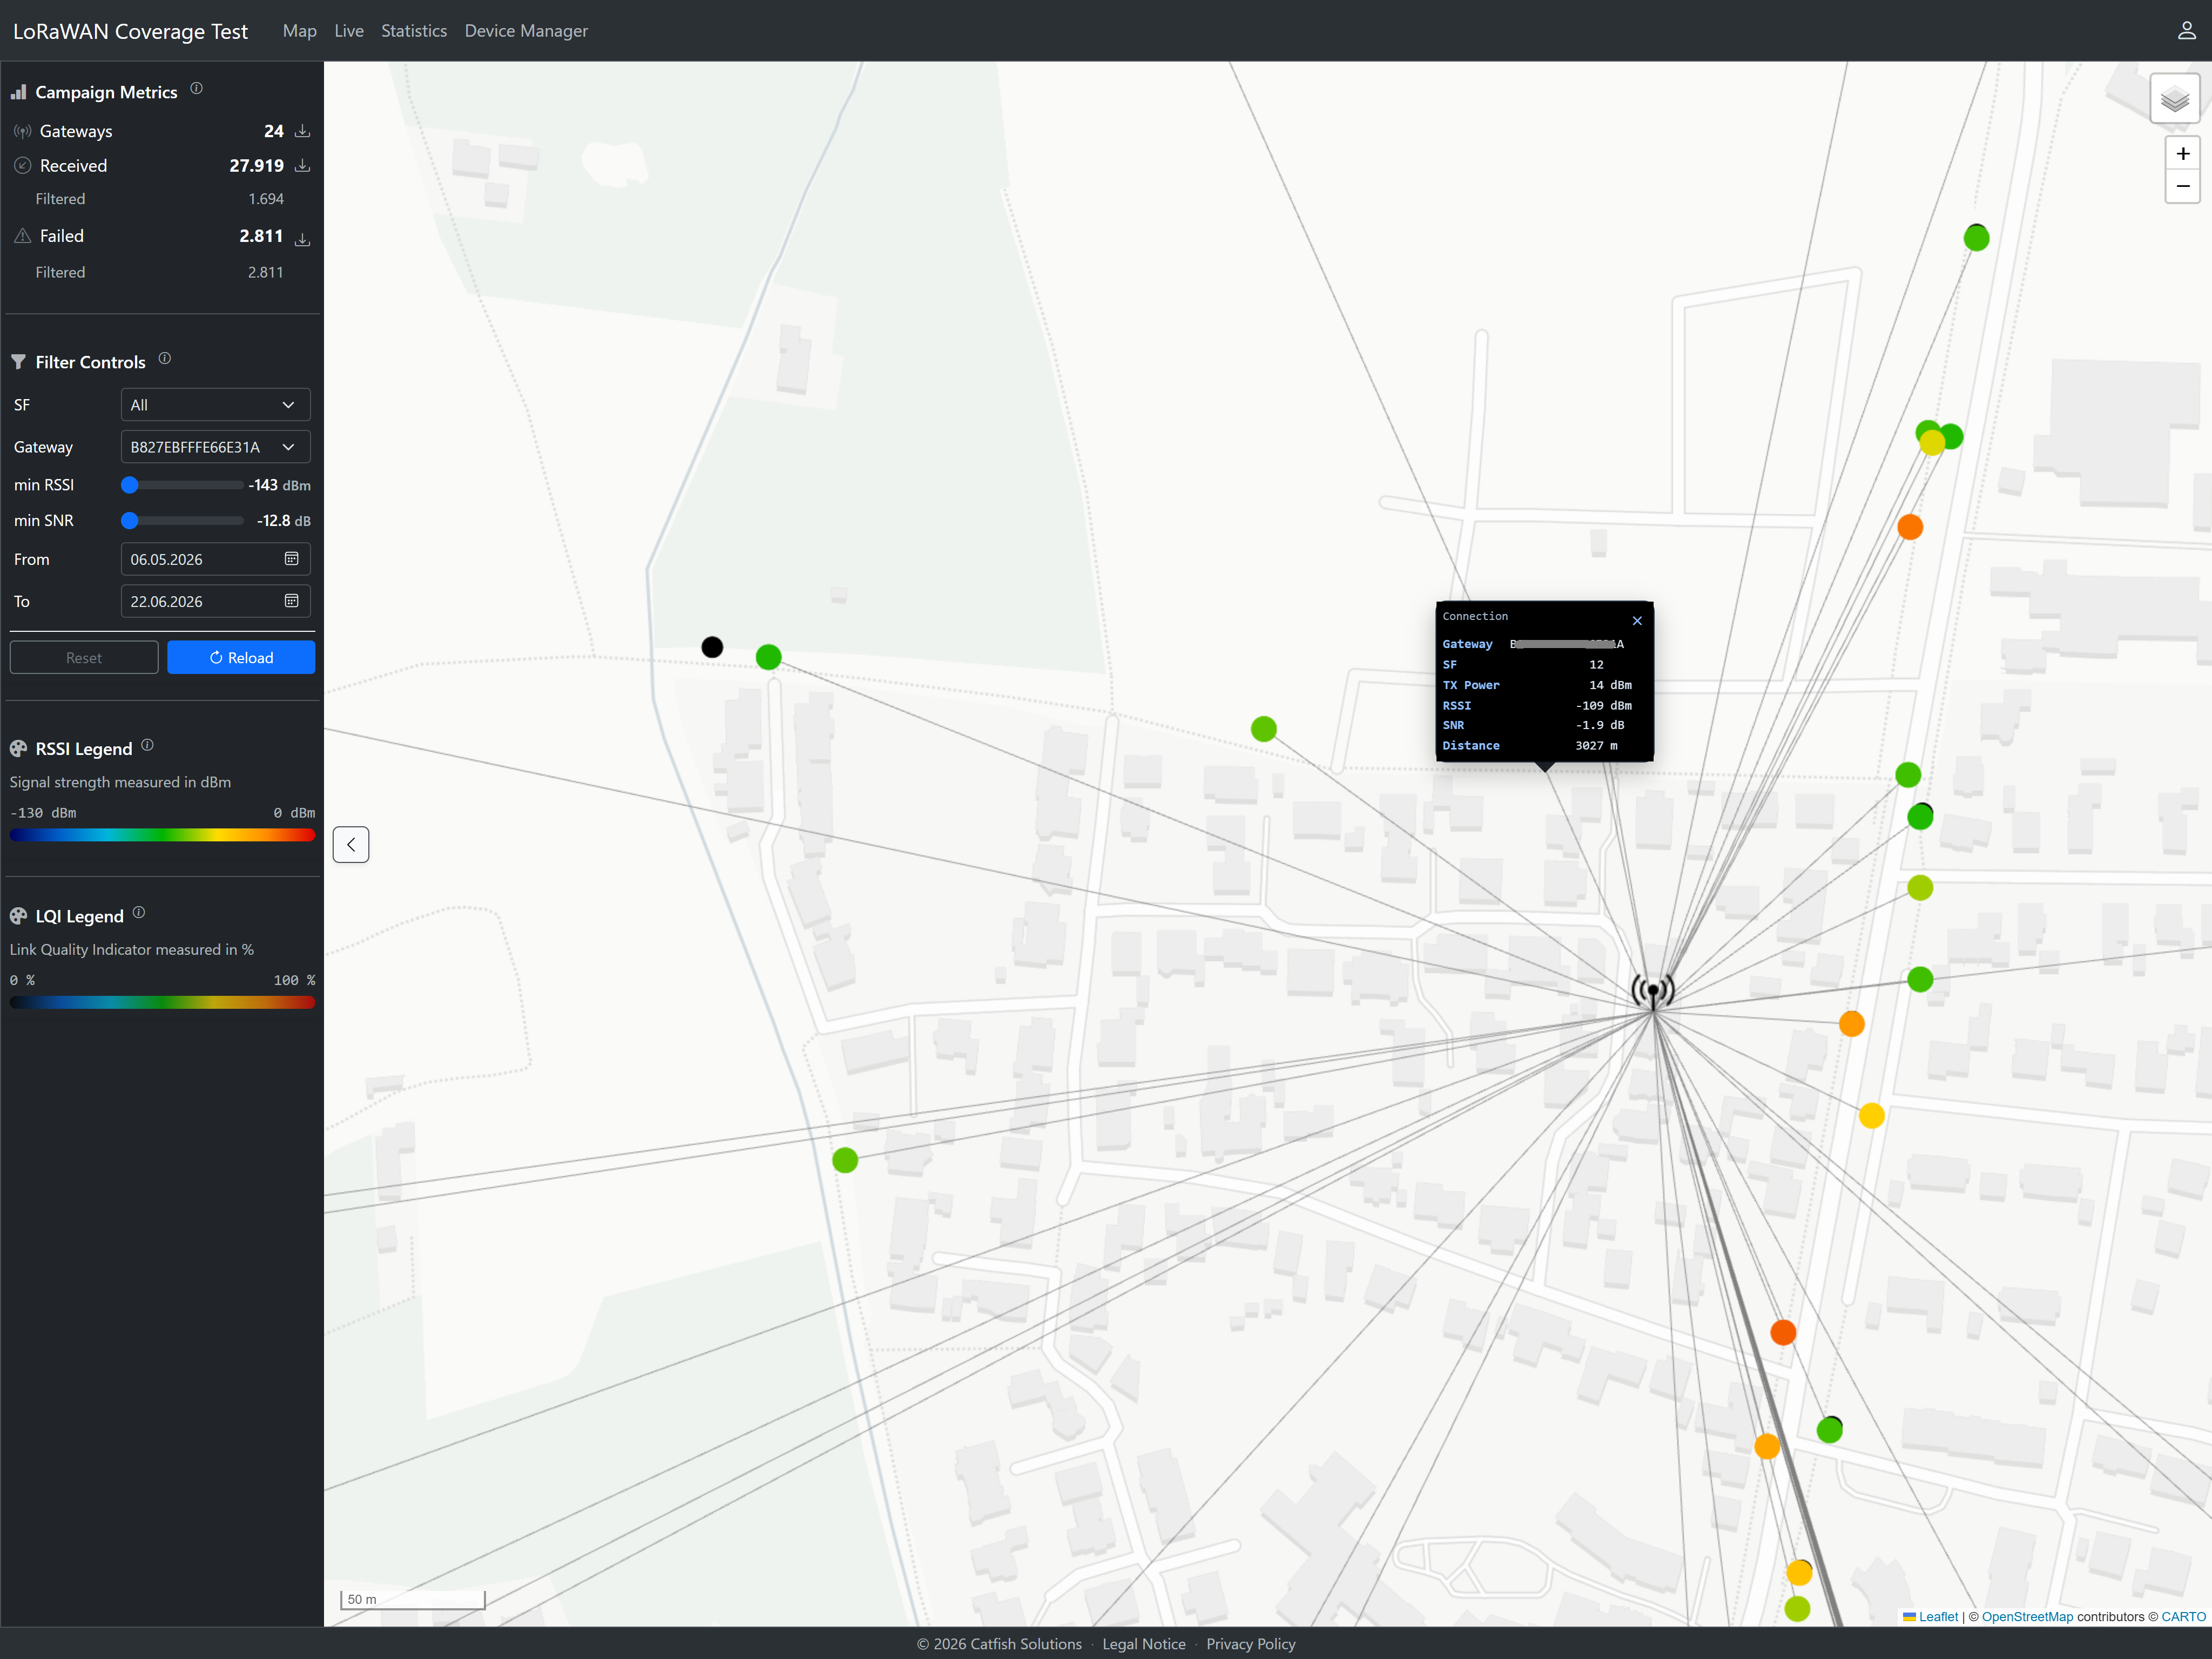The image size is (2212, 1659).
Task: Select the Failed value 2.811 in bold
Action: click(261, 236)
